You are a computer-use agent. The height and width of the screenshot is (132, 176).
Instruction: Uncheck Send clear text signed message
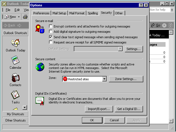(x=51, y=37)
